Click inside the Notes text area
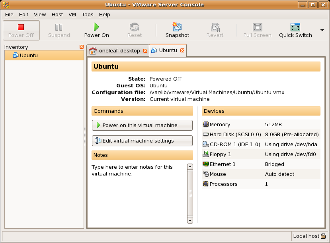 (139, 193)
